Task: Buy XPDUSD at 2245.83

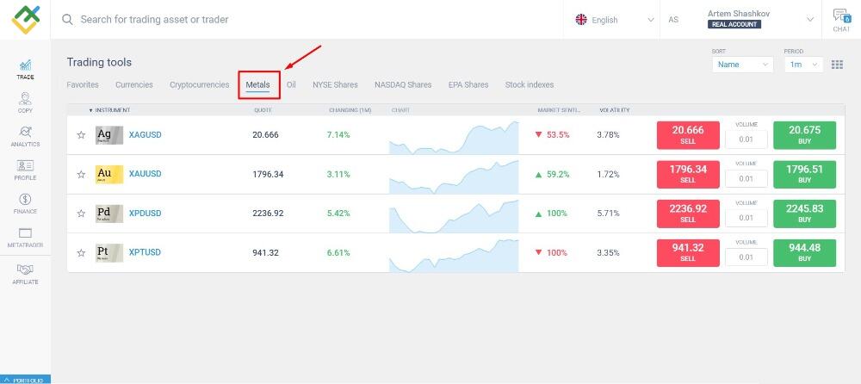Action: [x=804, y=214]
